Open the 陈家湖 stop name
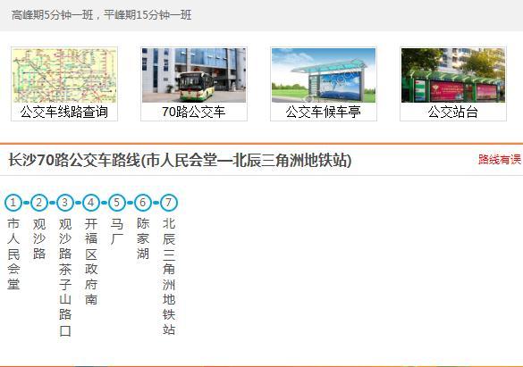This screenshot has height=367, width=523. pyautogui.click(x=143, y=238)
